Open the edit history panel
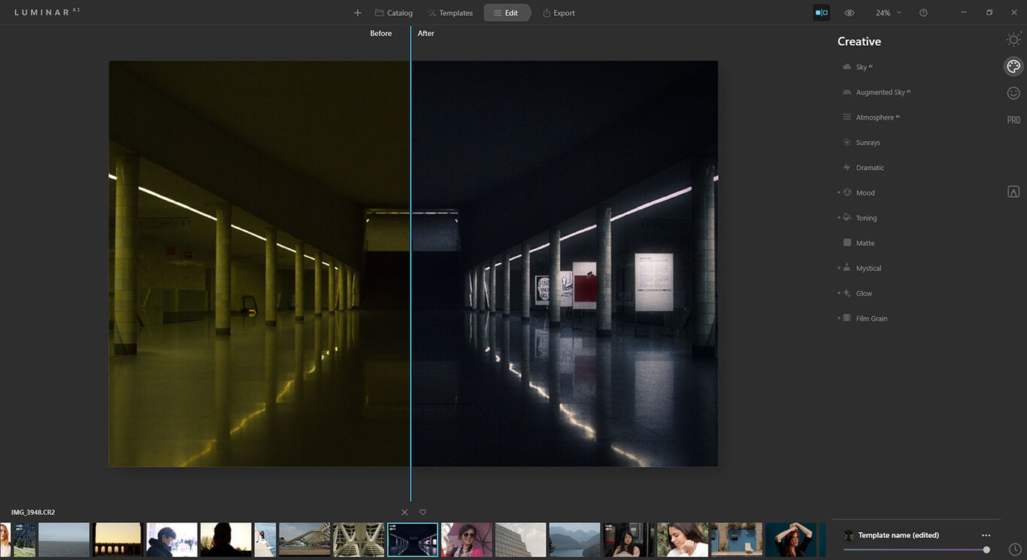This screenshot has width=1027, height=560. click(1014, 549)
